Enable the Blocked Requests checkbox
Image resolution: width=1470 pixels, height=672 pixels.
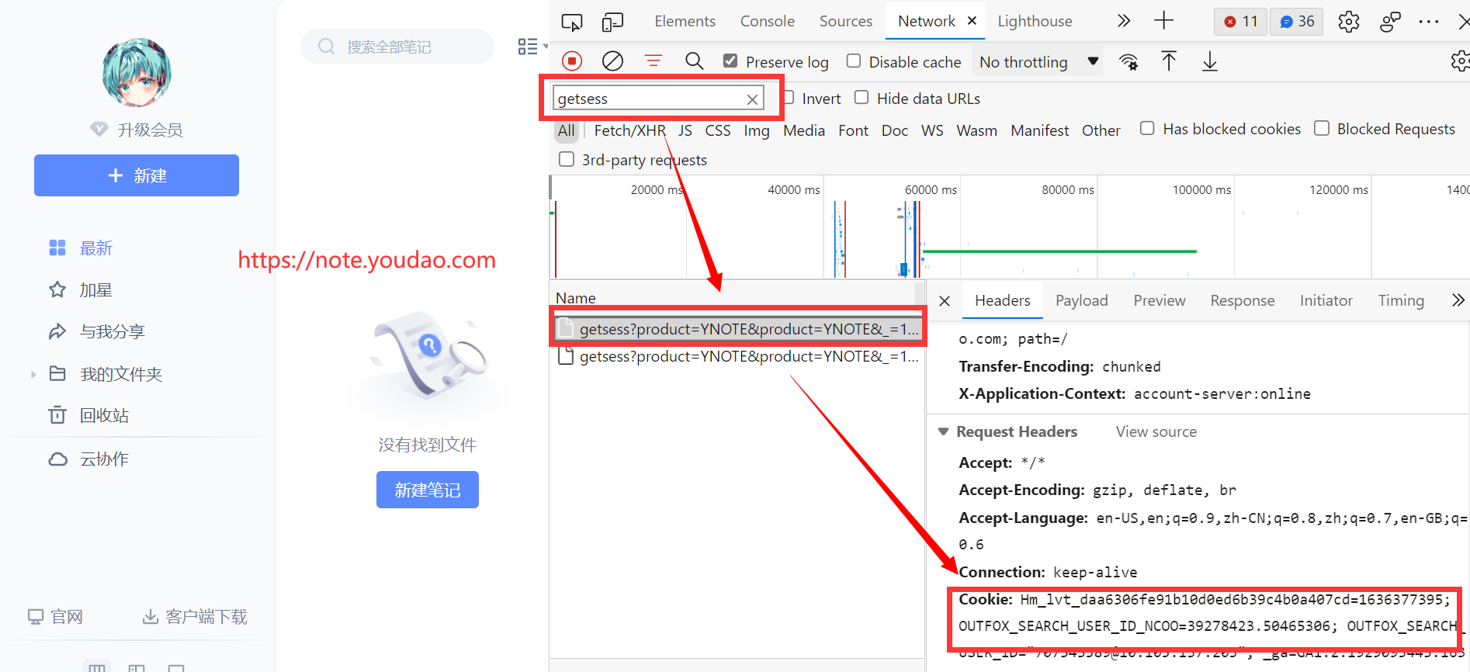point(1322,128)
